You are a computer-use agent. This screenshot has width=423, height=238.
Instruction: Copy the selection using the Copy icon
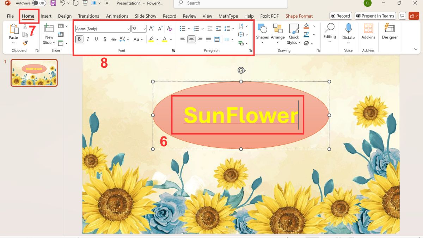25,35
